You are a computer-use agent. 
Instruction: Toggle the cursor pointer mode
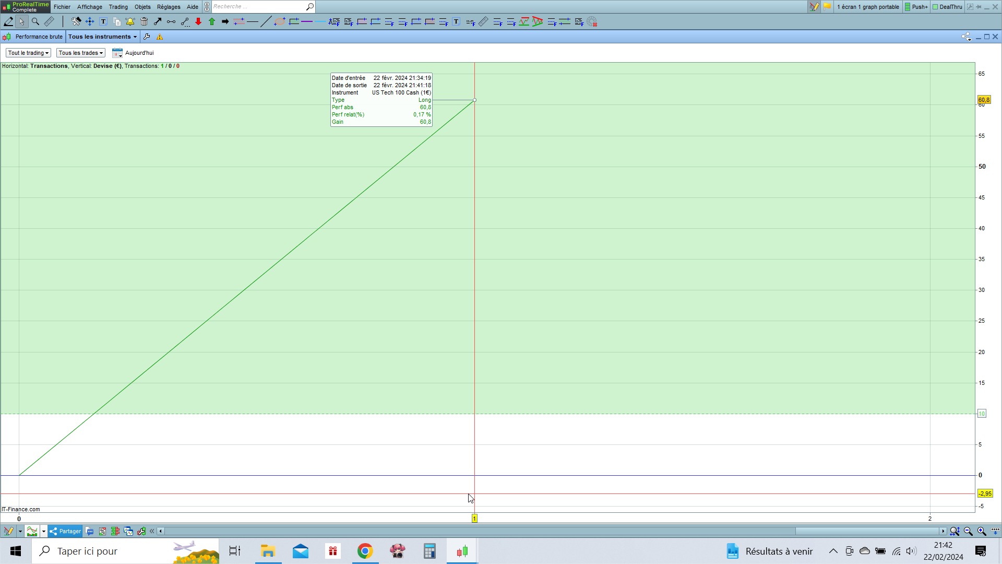tap(21, 22)
